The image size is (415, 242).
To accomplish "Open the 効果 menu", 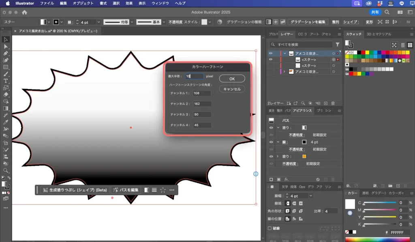I will pyautogui.click(x=129, y=3).
